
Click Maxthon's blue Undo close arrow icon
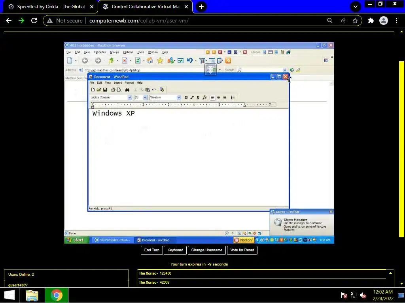click(x=190, y=60)
